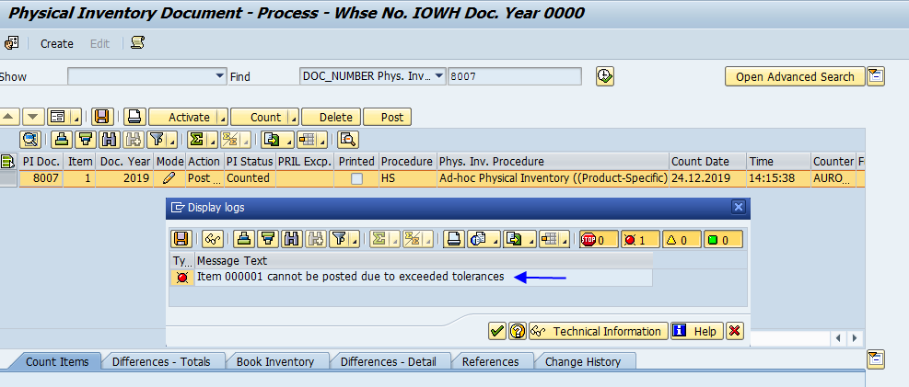Expand Export dropdown in Display logs toolbar

pos(530,239)
